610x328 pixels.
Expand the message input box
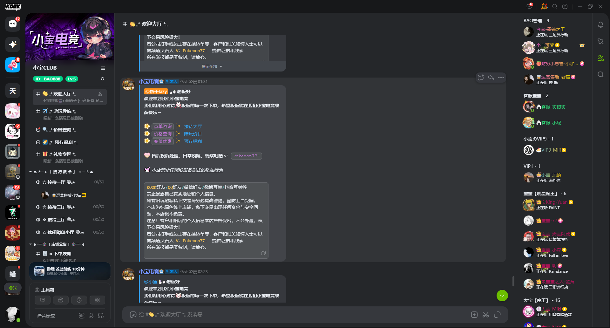tap(497, 315)
